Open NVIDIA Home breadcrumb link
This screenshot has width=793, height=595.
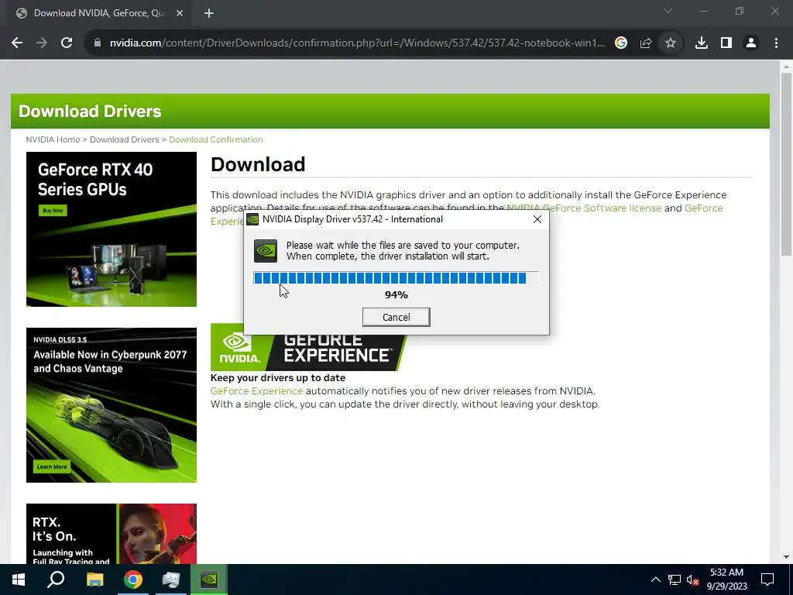point(53,139)
